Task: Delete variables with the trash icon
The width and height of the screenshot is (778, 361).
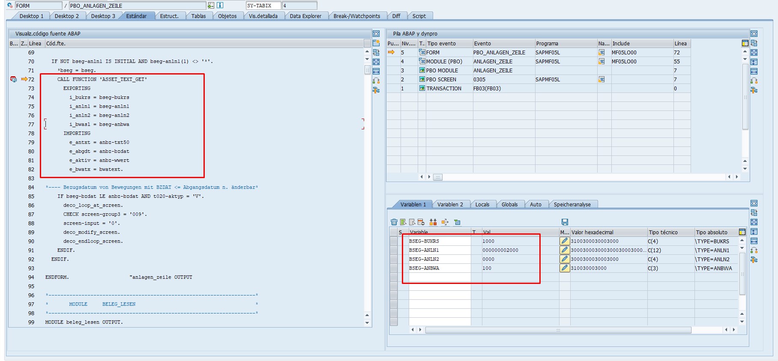Action: [x=394, y=222]
